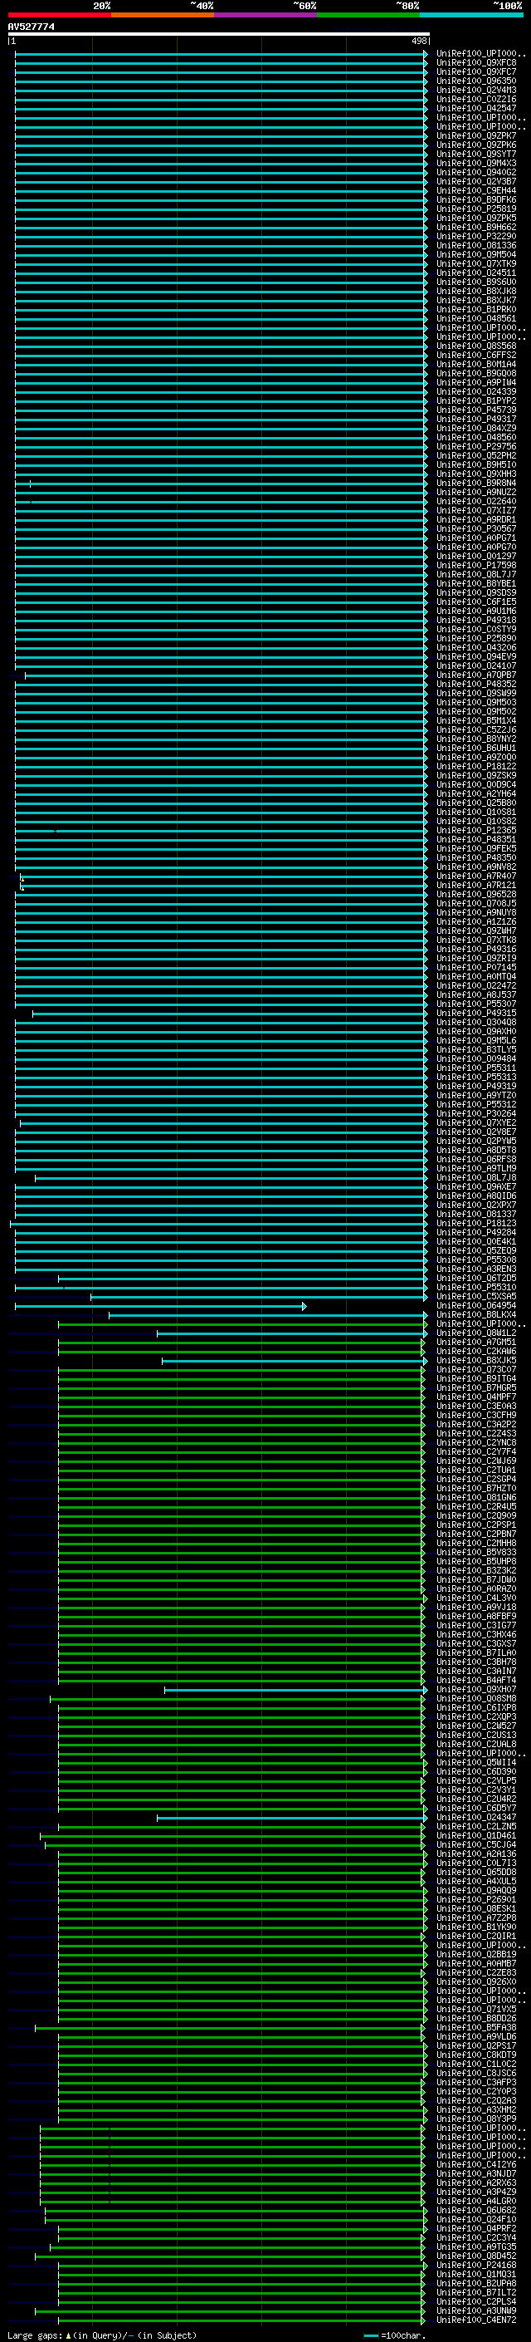Select subject UniRef100_B3Z3K2
This screenshot has width=531, height=2342.
pyautogui.click(x=476, y=1570)
